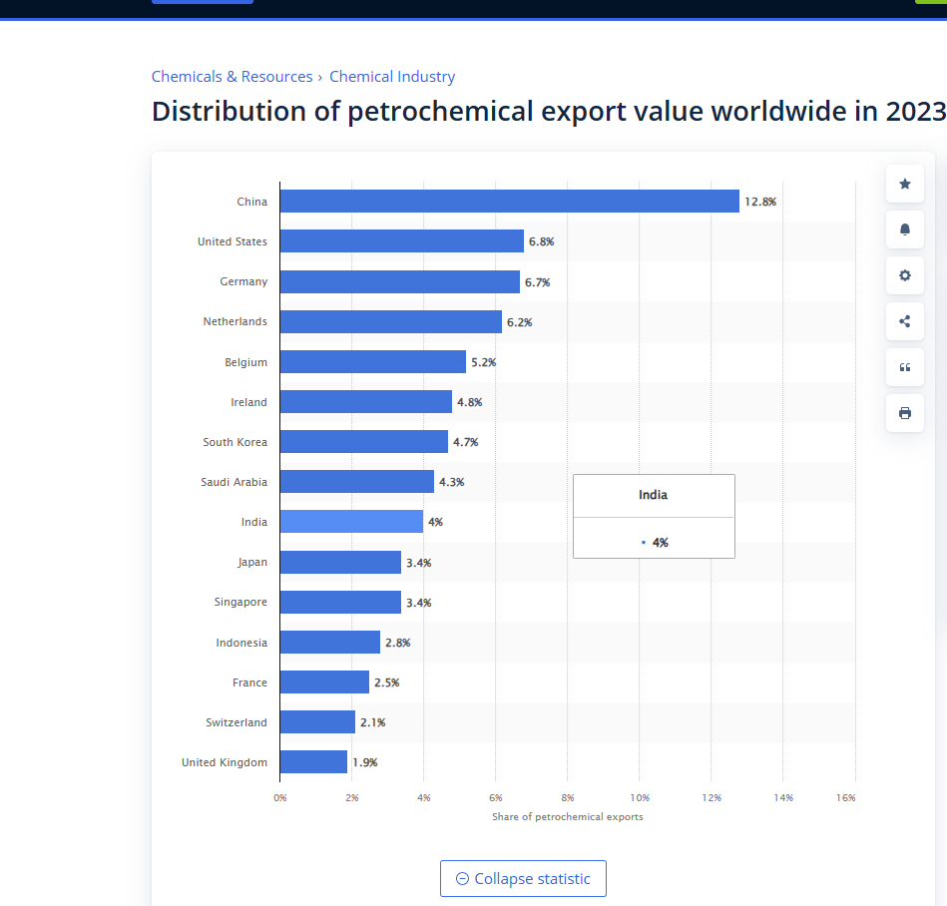Click the Indonesia bar
This screenshot has height=906, width=947.
point(330,642)
